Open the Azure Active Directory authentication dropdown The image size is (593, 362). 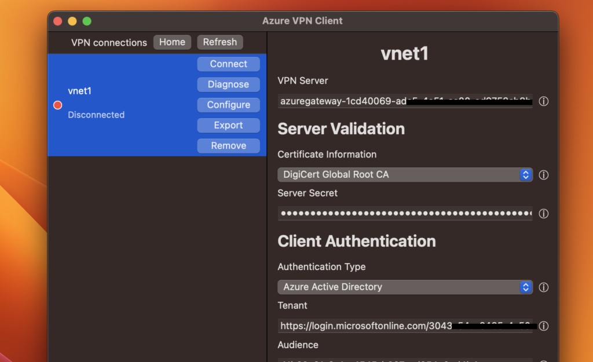click(405, 287)
